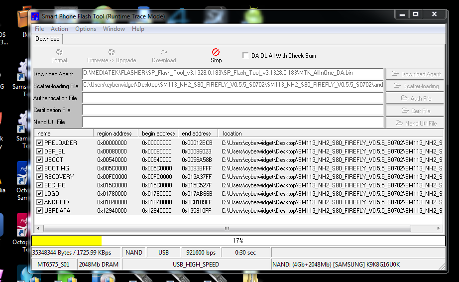
Task: Click the red Stop icon
Action: pyautogui.click(x=216, y=52)
